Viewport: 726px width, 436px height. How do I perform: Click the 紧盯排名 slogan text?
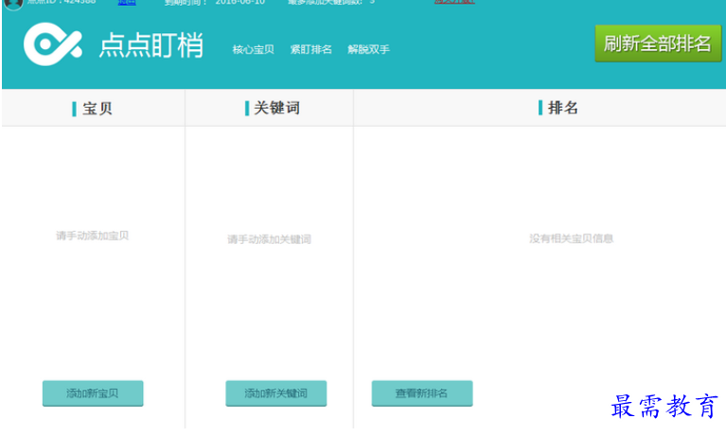coord(310,49)
